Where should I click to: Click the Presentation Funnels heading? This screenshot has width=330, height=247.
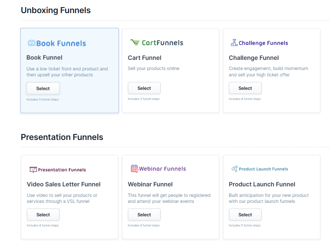click(x=62, y=137)
